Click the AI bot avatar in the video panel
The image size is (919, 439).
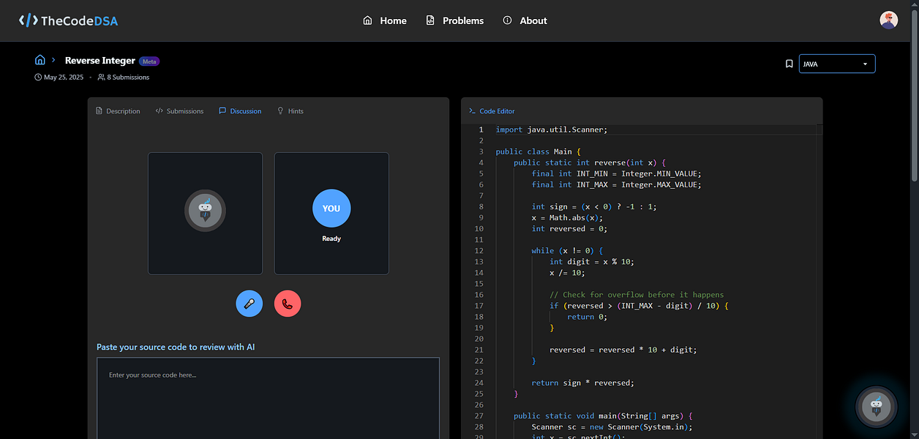205,210
